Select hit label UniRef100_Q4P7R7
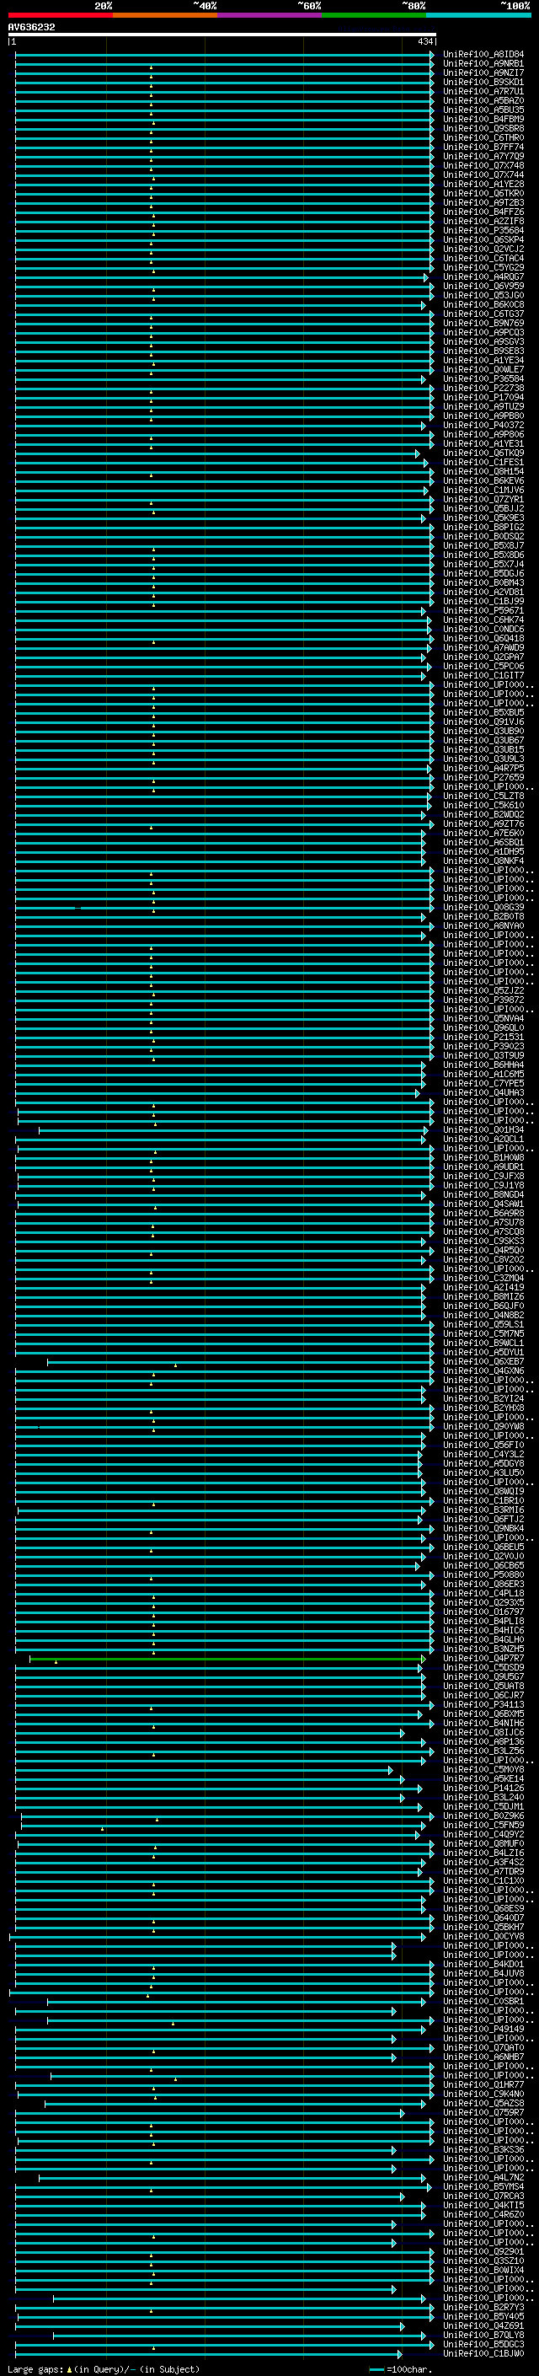 coord(483,1659)
